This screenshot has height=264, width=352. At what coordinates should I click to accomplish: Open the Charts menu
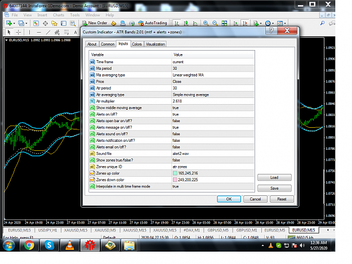coord(59,15)
